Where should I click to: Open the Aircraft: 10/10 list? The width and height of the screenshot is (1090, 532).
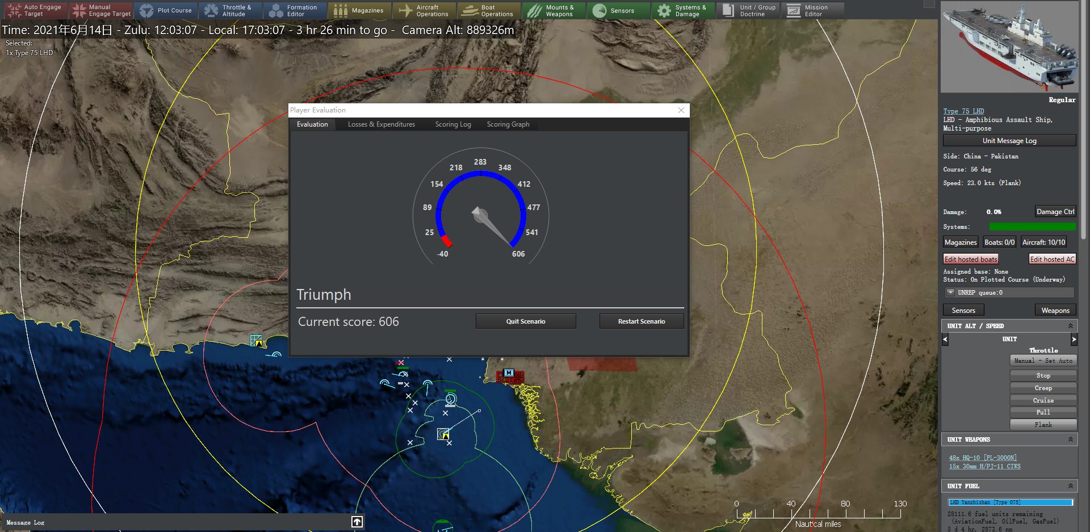1043,242
